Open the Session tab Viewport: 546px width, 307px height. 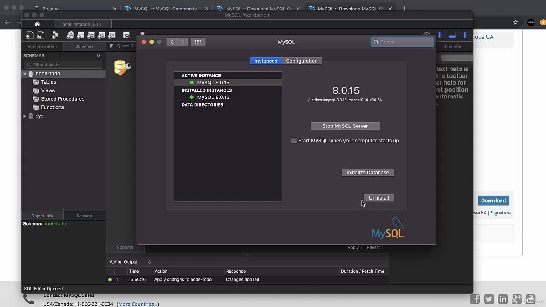coord(84,216)
